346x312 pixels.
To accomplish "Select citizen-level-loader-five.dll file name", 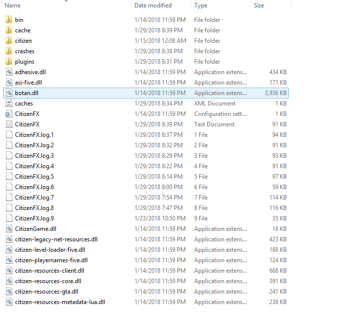I will [50, 250].
